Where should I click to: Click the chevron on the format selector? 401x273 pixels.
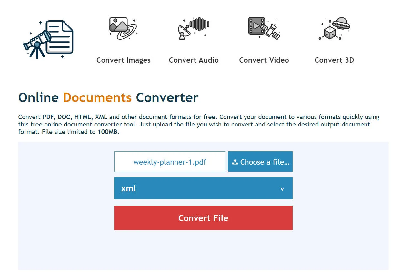[x=282, y=188]
